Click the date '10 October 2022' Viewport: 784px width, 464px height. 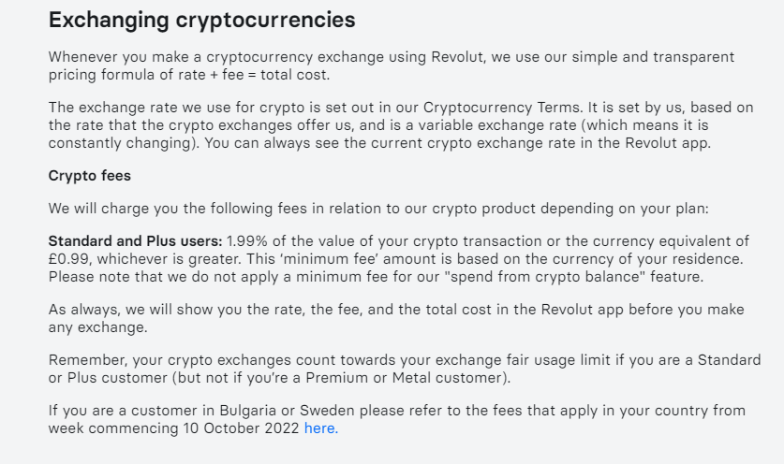point(241,428)
